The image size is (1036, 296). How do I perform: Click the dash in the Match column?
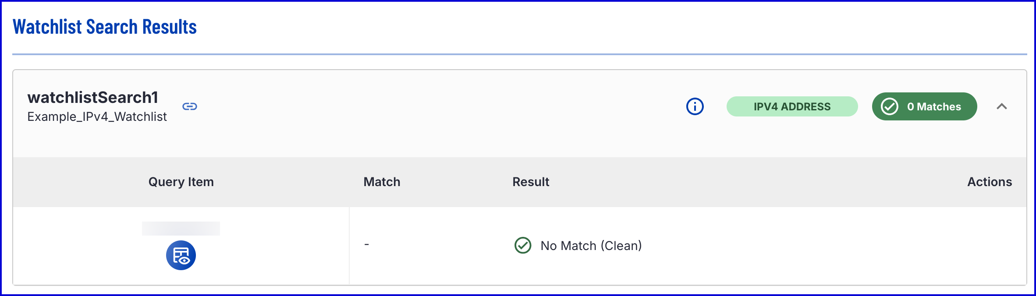click(x=366, y=244)
